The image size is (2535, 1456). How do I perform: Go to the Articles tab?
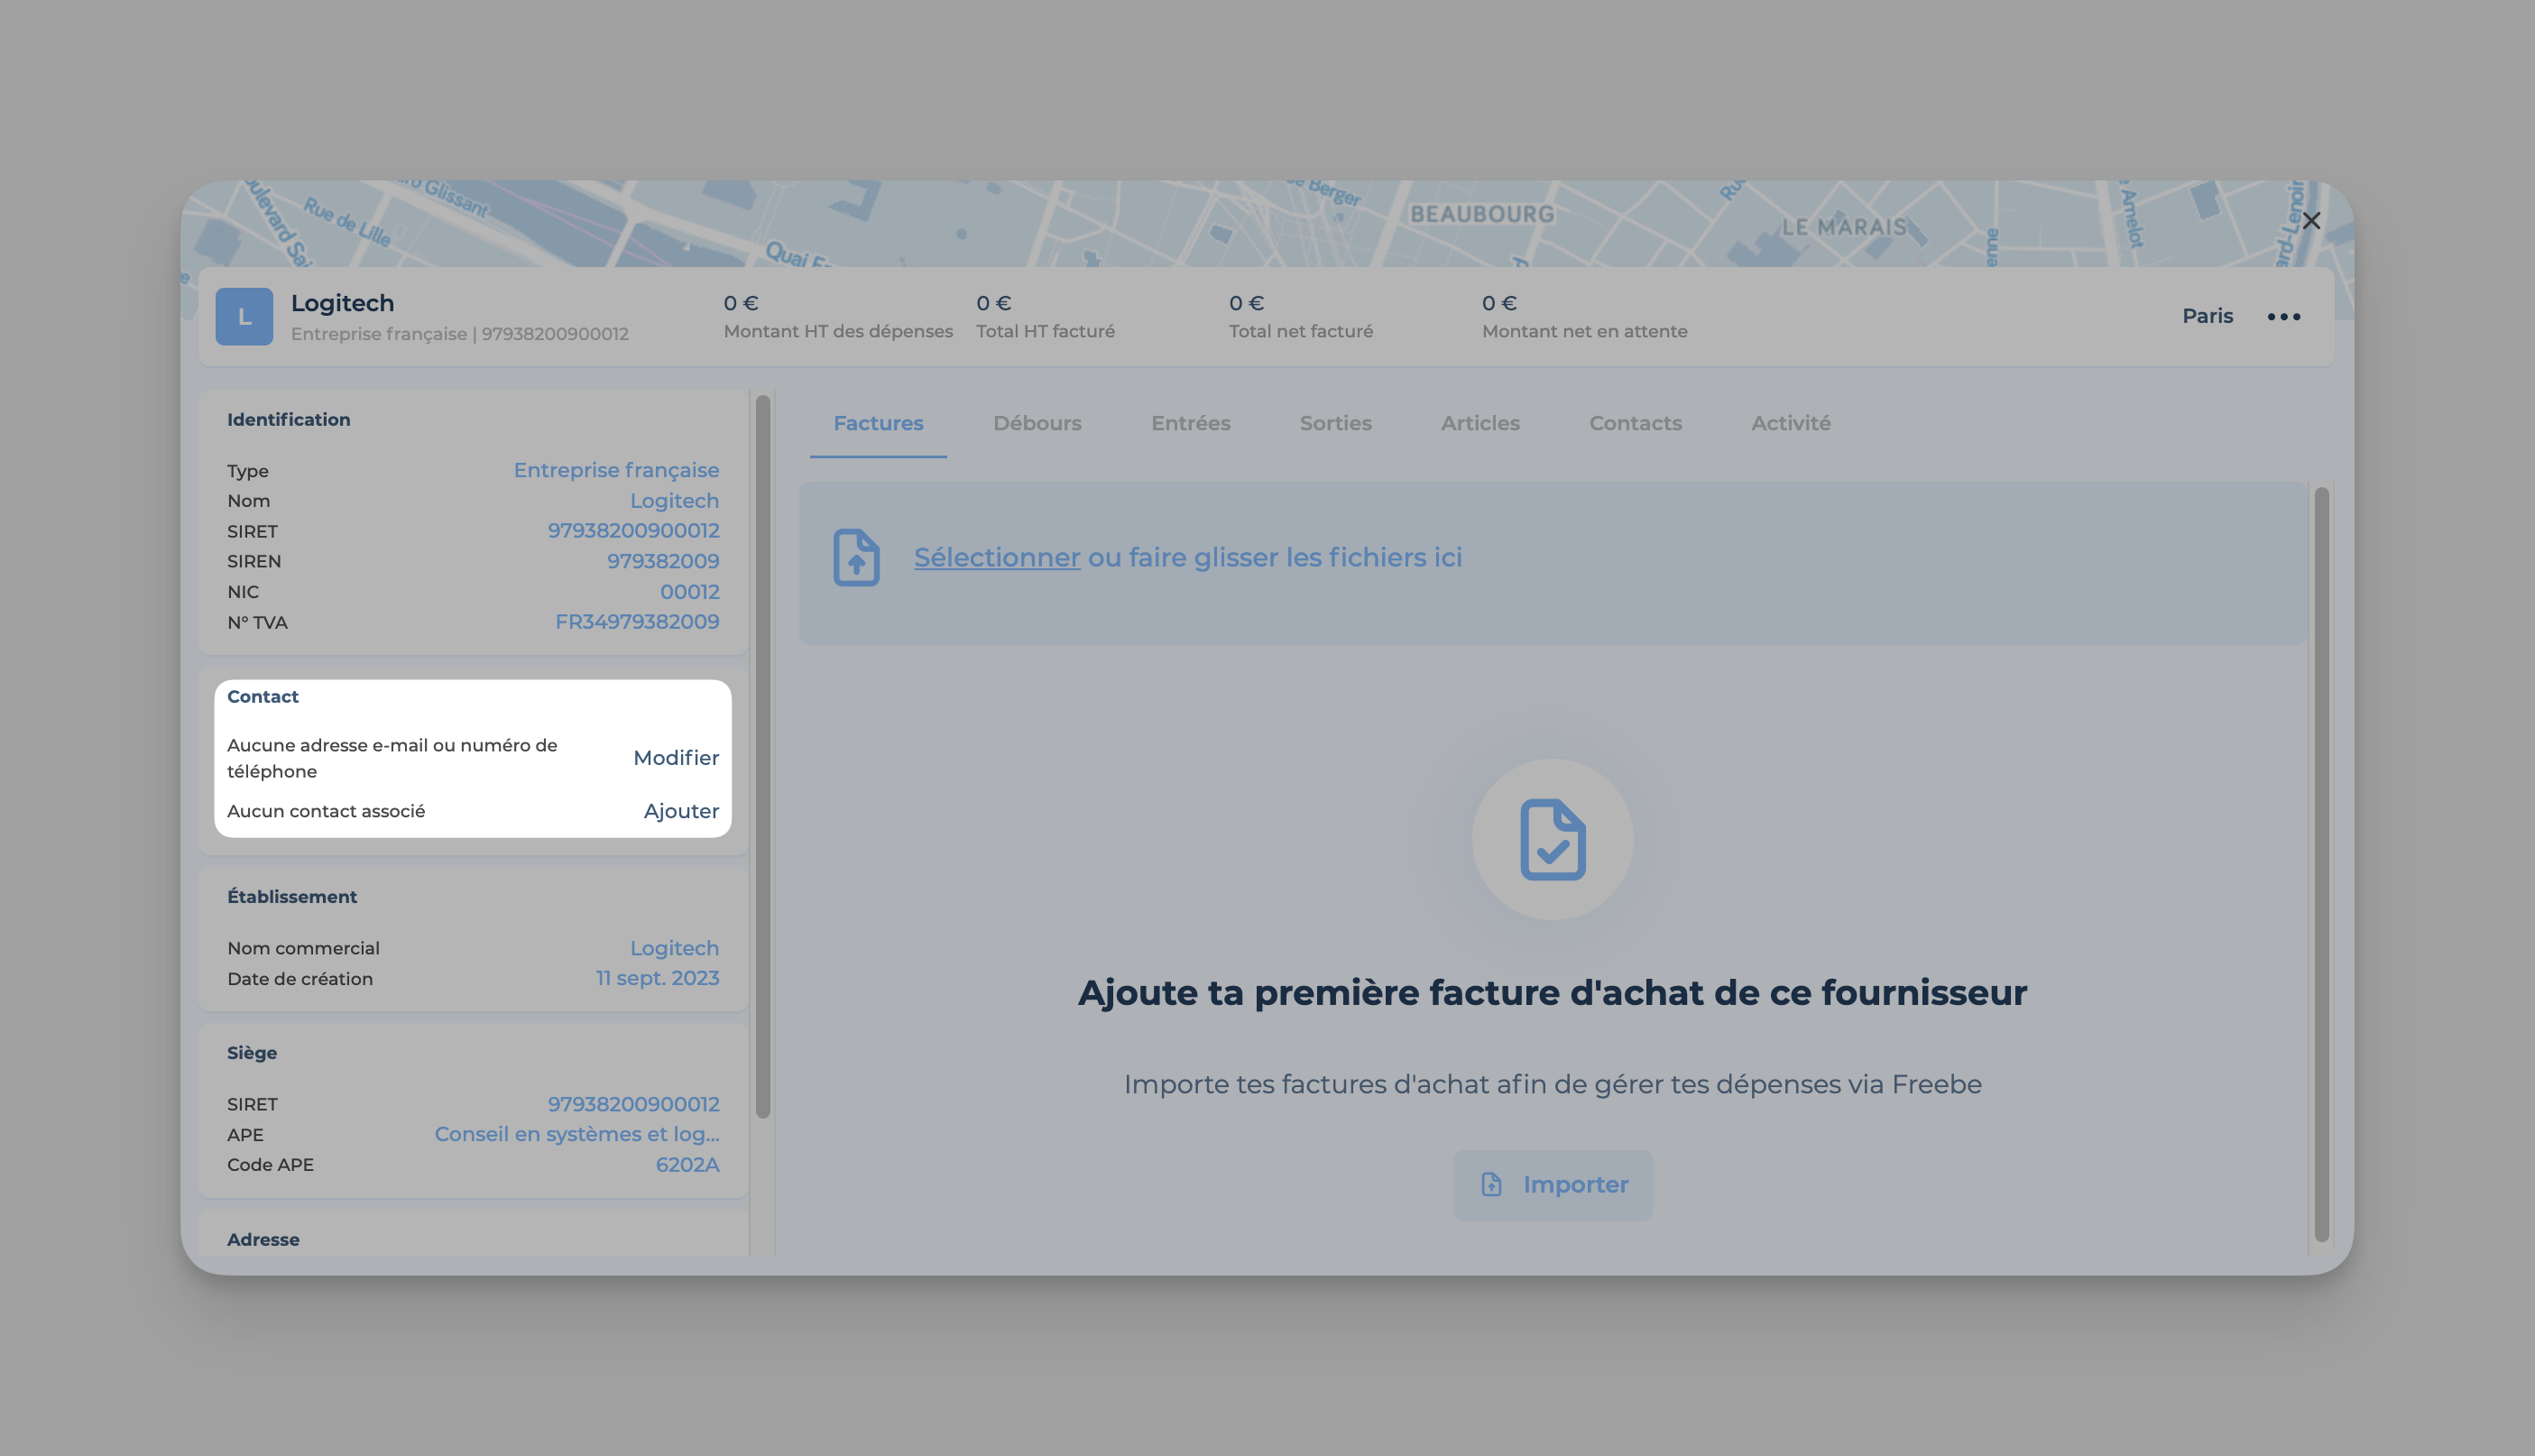(1480, 423)
